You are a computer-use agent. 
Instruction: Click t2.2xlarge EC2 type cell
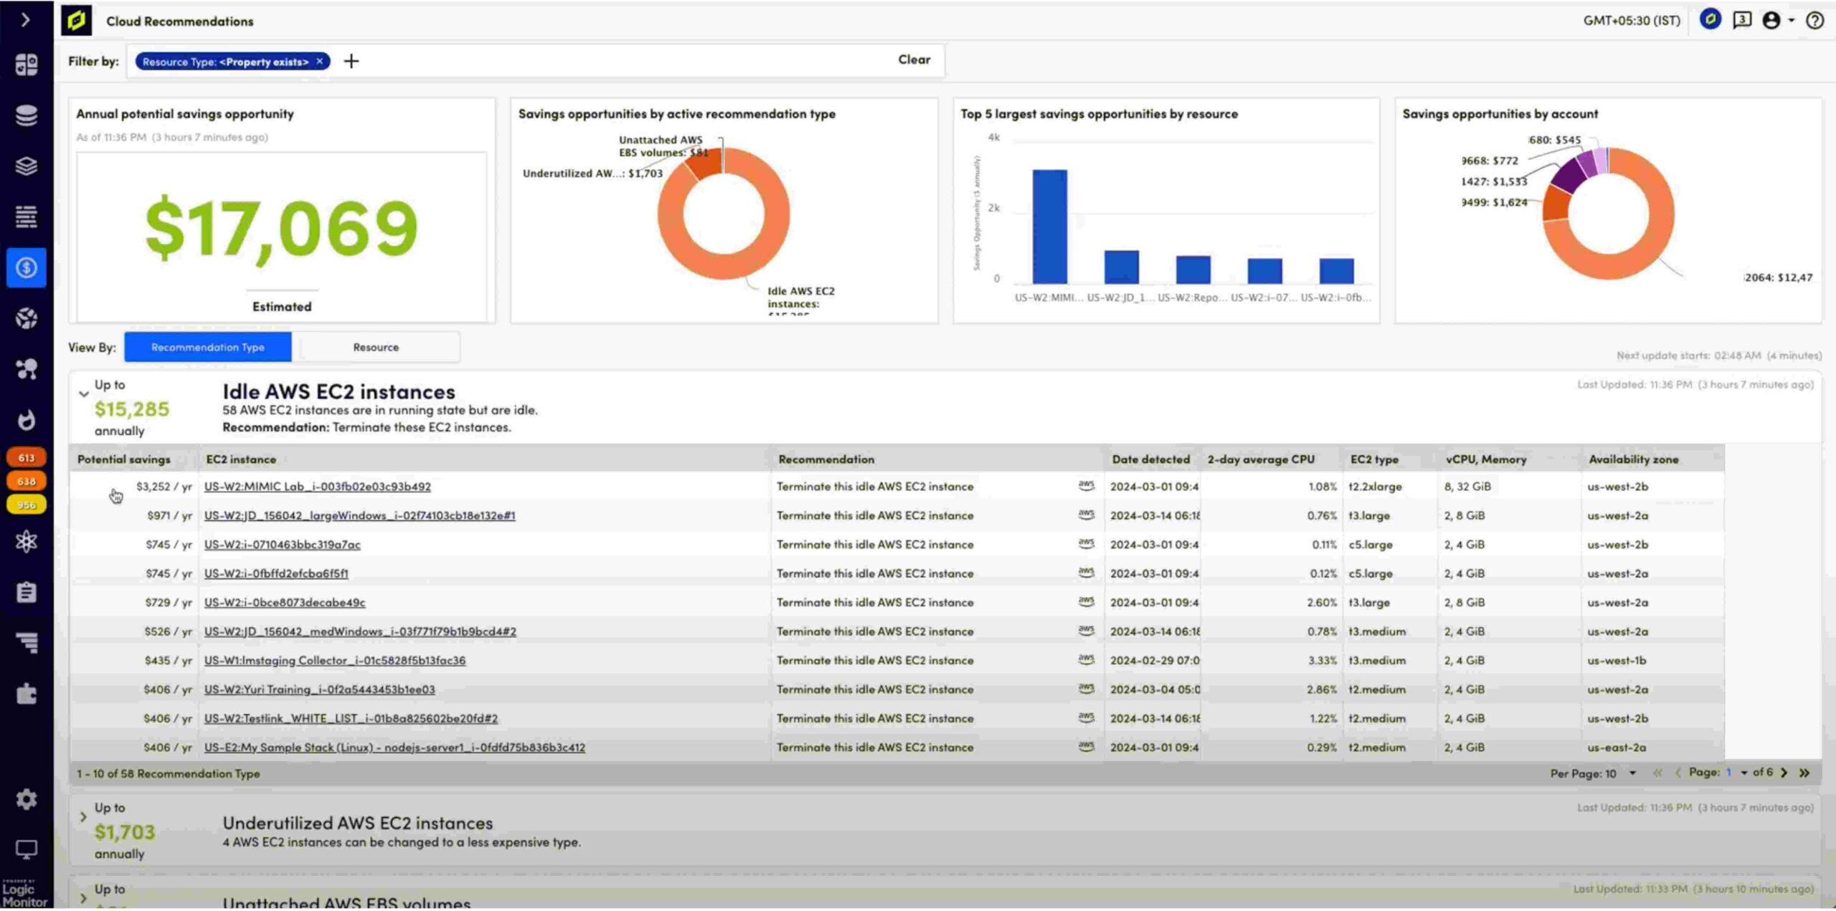pos(1375,487)
